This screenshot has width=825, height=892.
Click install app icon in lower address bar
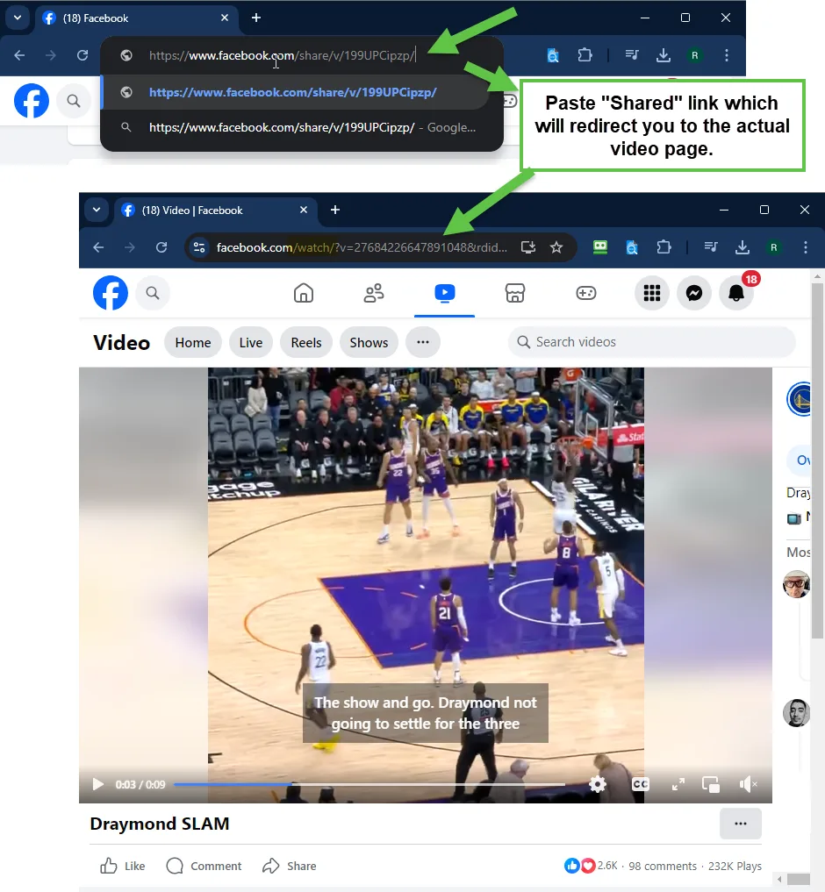coord(528,247)
